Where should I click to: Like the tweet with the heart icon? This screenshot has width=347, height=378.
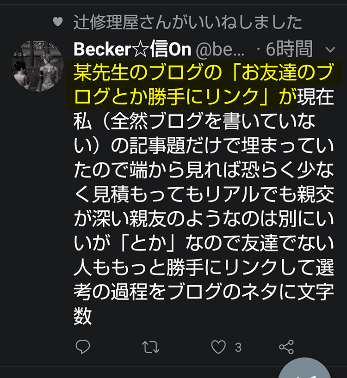pos(218,347)
